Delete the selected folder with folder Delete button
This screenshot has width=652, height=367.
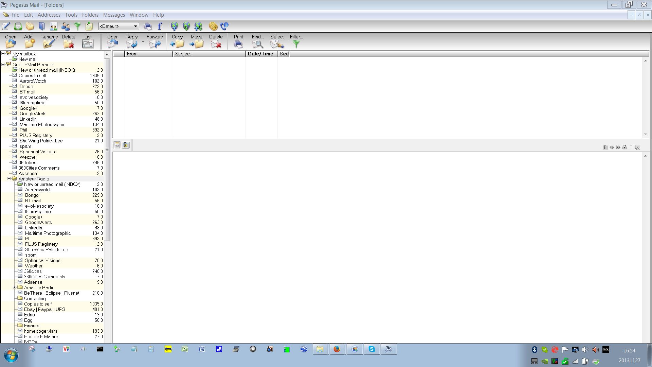pyautogui.click(x=68, y=41)
